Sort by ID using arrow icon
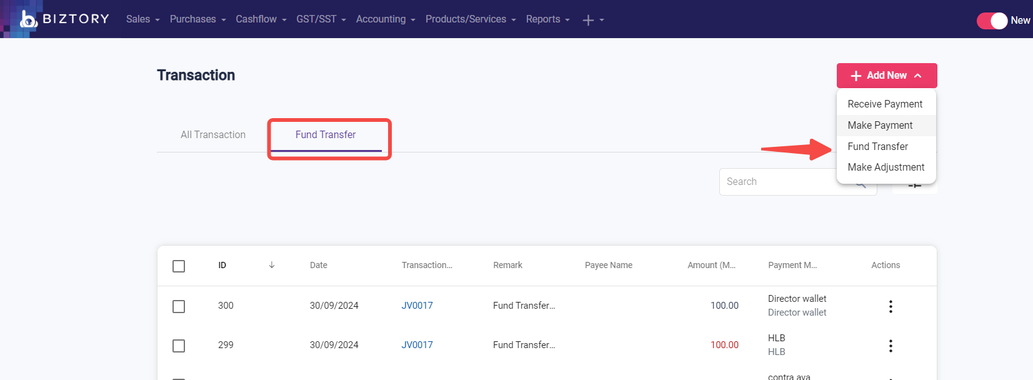The width and height of the screenshot is (1033, 380). click(x=272, y=265)
